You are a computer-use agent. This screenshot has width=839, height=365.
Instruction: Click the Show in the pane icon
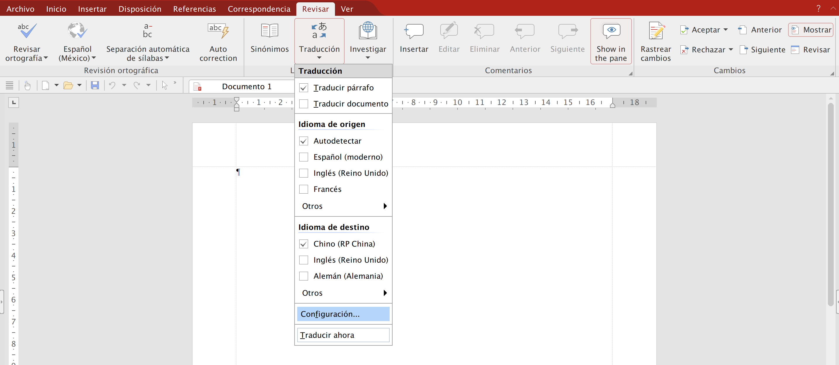click(611, 31)
